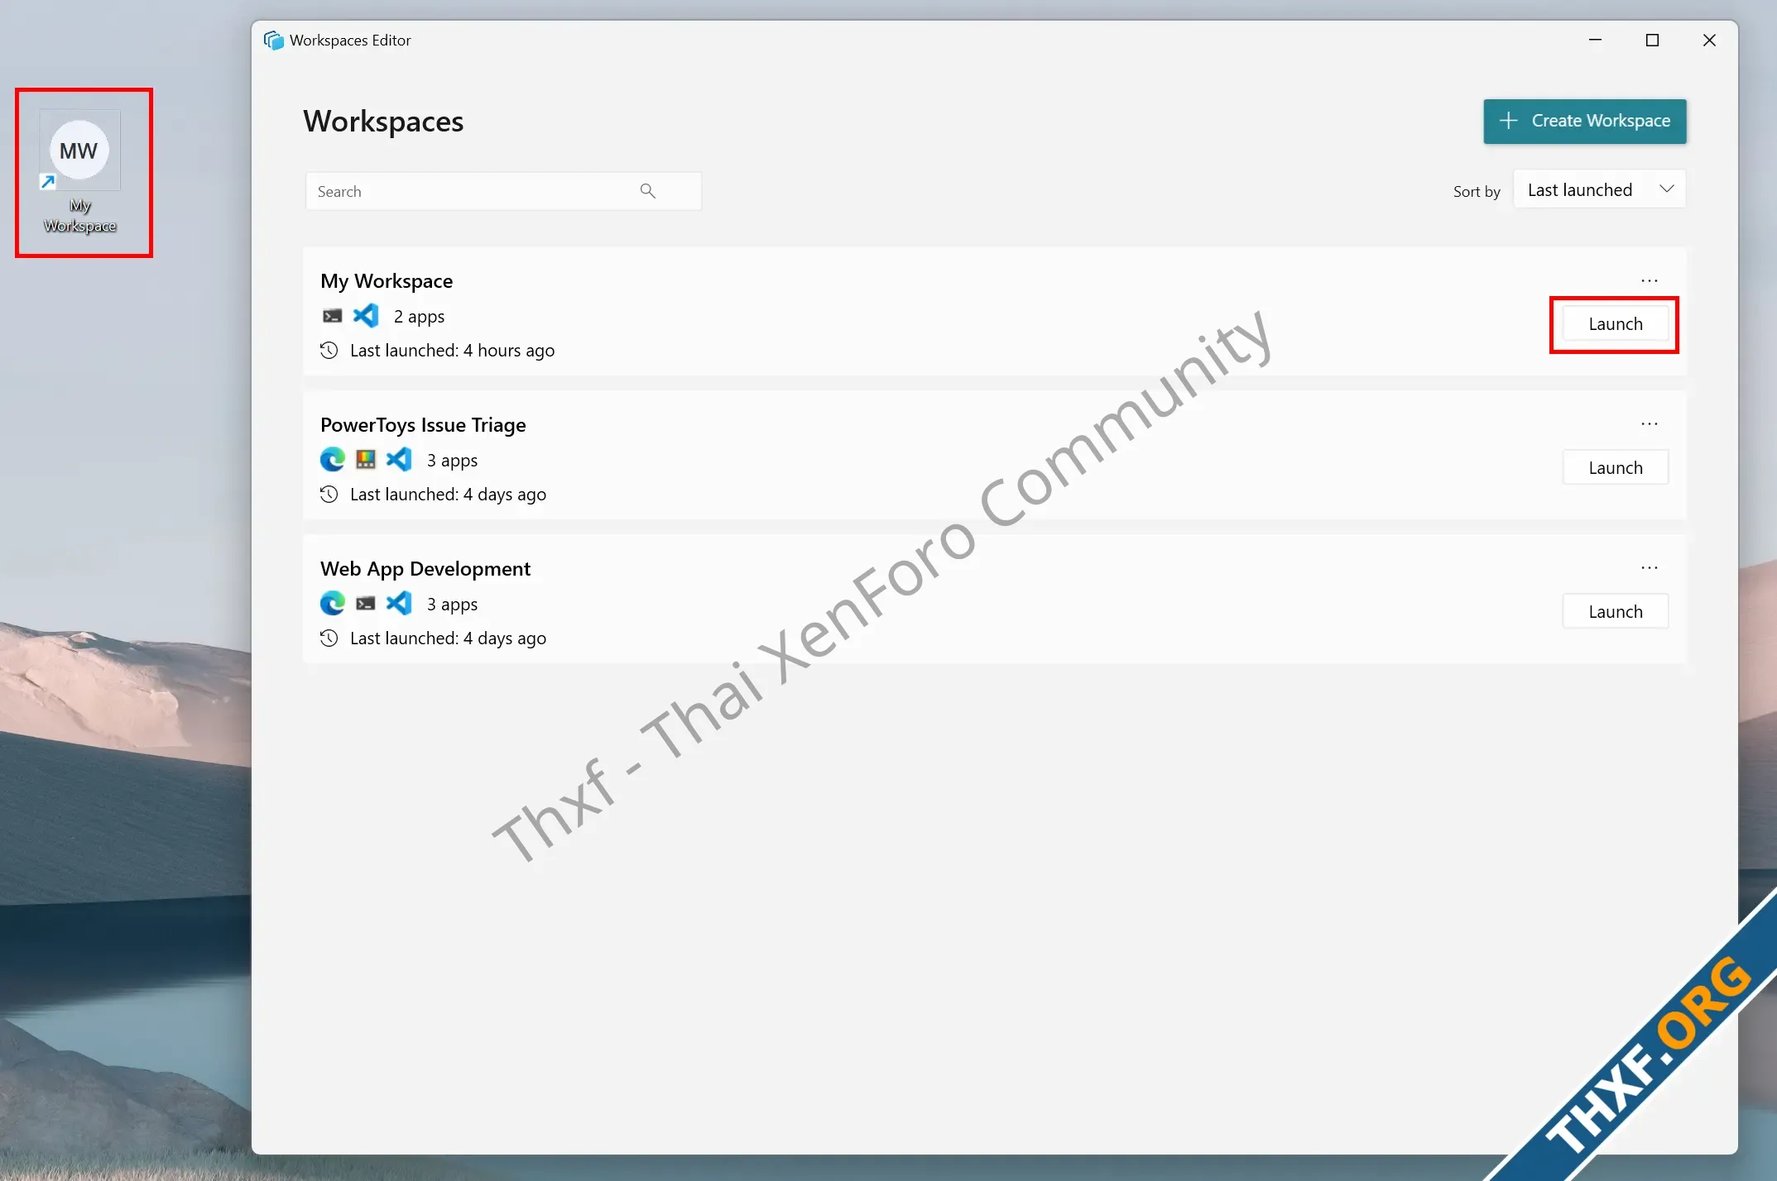Minimize the Workspaces Editor window

[x=1595, y=40]
